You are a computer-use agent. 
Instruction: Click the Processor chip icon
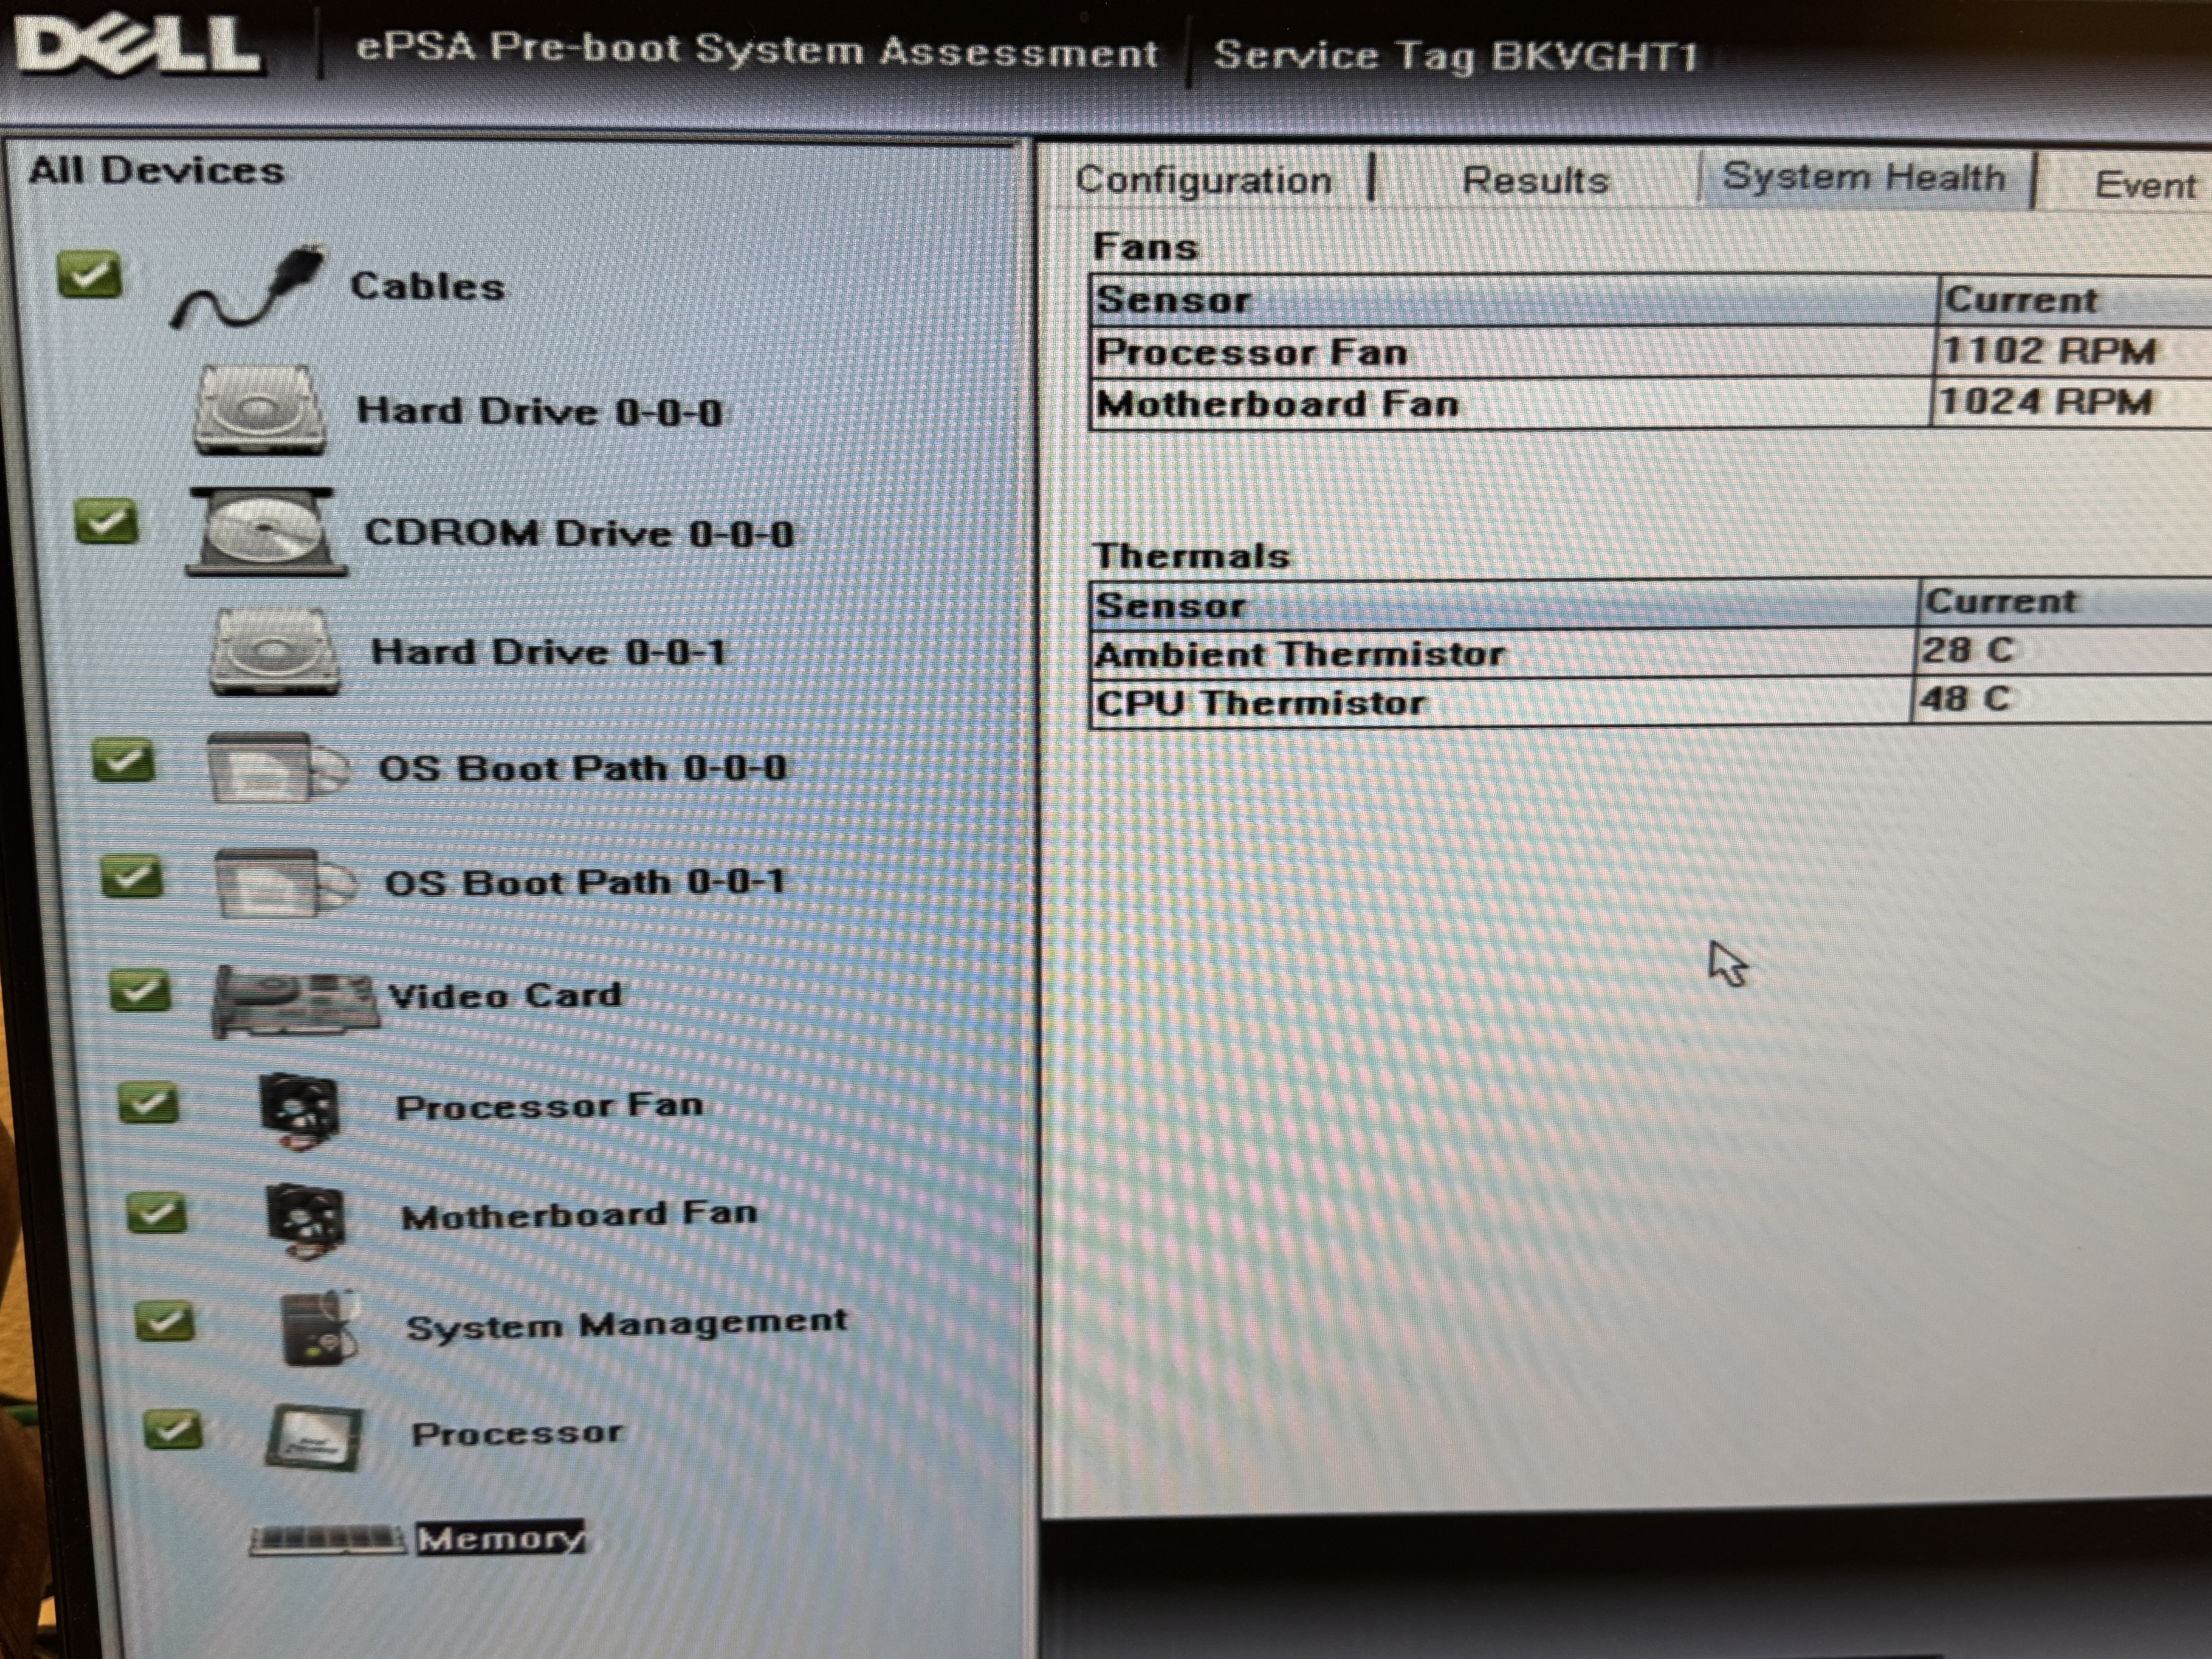click(x=314, y=1437)
